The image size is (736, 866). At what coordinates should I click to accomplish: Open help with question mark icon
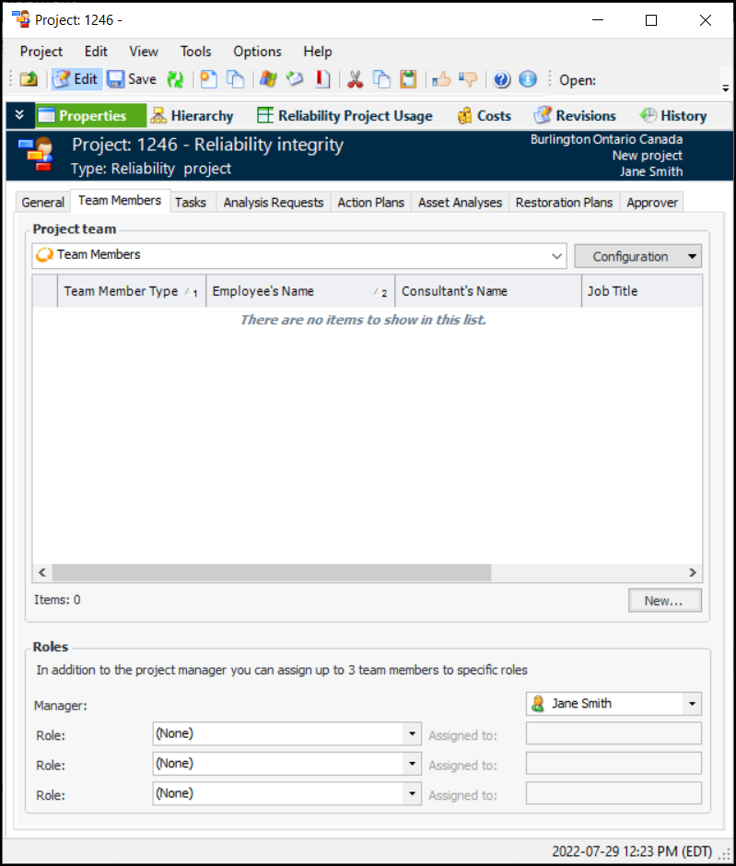(501, 79)
